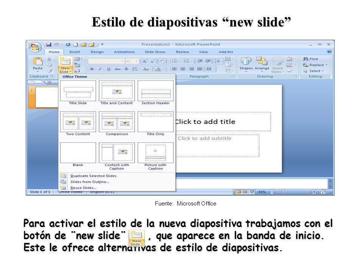Select the Blank layout
Viewport: 363px width, 272px height.
click(x=78, y=155)
